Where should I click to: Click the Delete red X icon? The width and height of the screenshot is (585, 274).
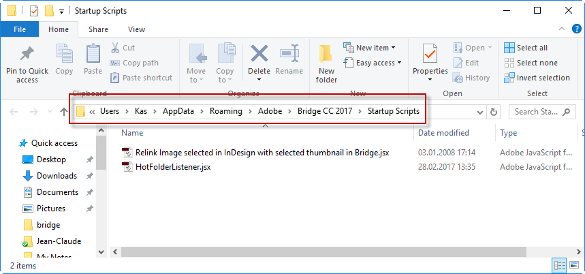tap(259, 53)
